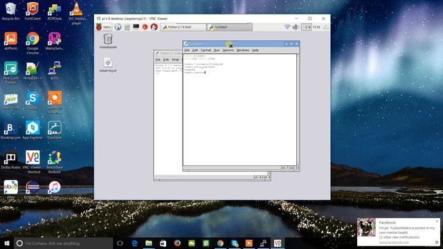Screen dimensions: 443x249
Task: Click the eject icon in the Pi panel
Action: point(326,27)
